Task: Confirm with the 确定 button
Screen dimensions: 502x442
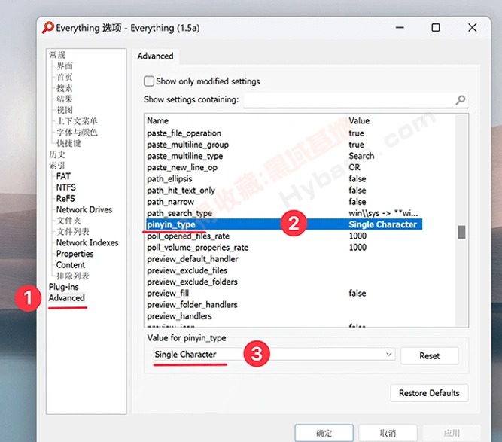Action: click(x=324, y=433)
